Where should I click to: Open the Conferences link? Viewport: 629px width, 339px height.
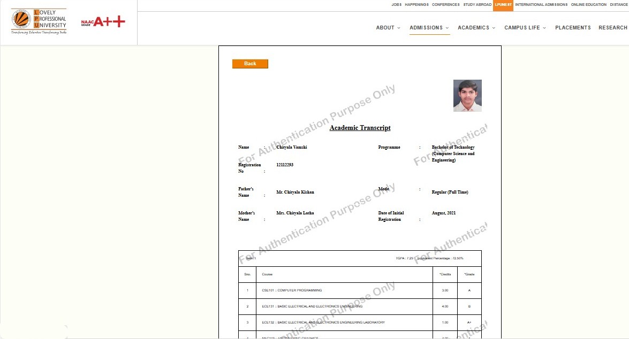click(446, 5)
